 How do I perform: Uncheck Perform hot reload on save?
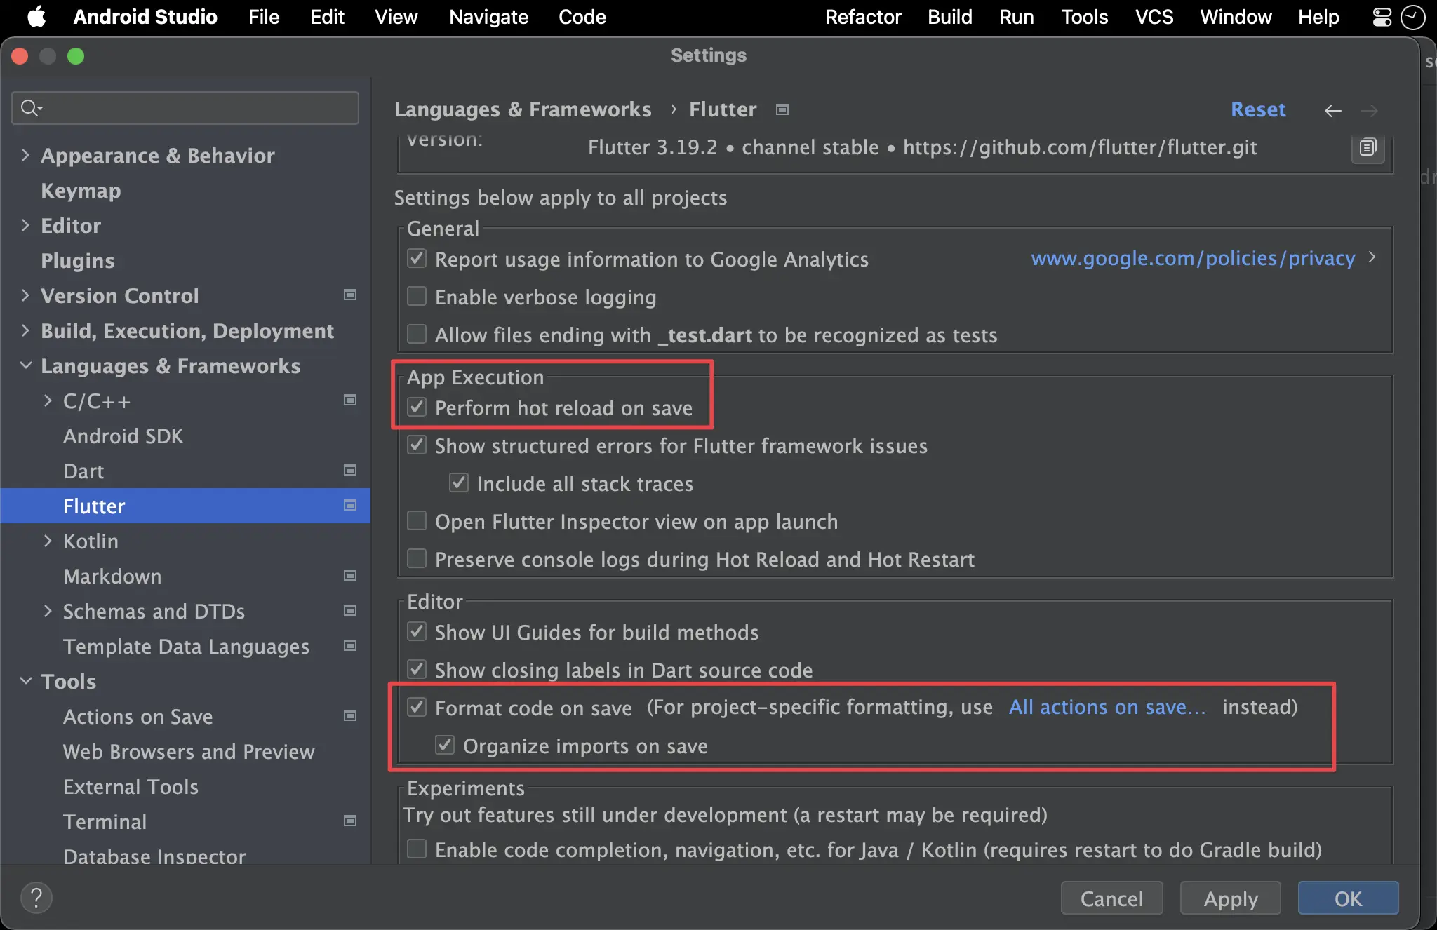417,407
